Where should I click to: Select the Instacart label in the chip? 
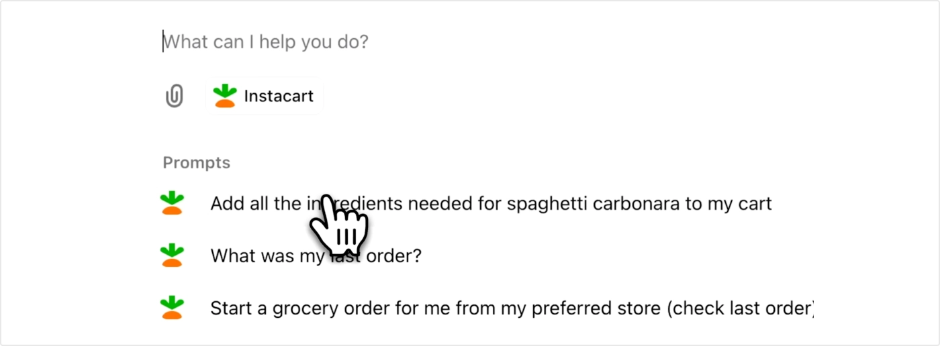(x=279, y=96)
